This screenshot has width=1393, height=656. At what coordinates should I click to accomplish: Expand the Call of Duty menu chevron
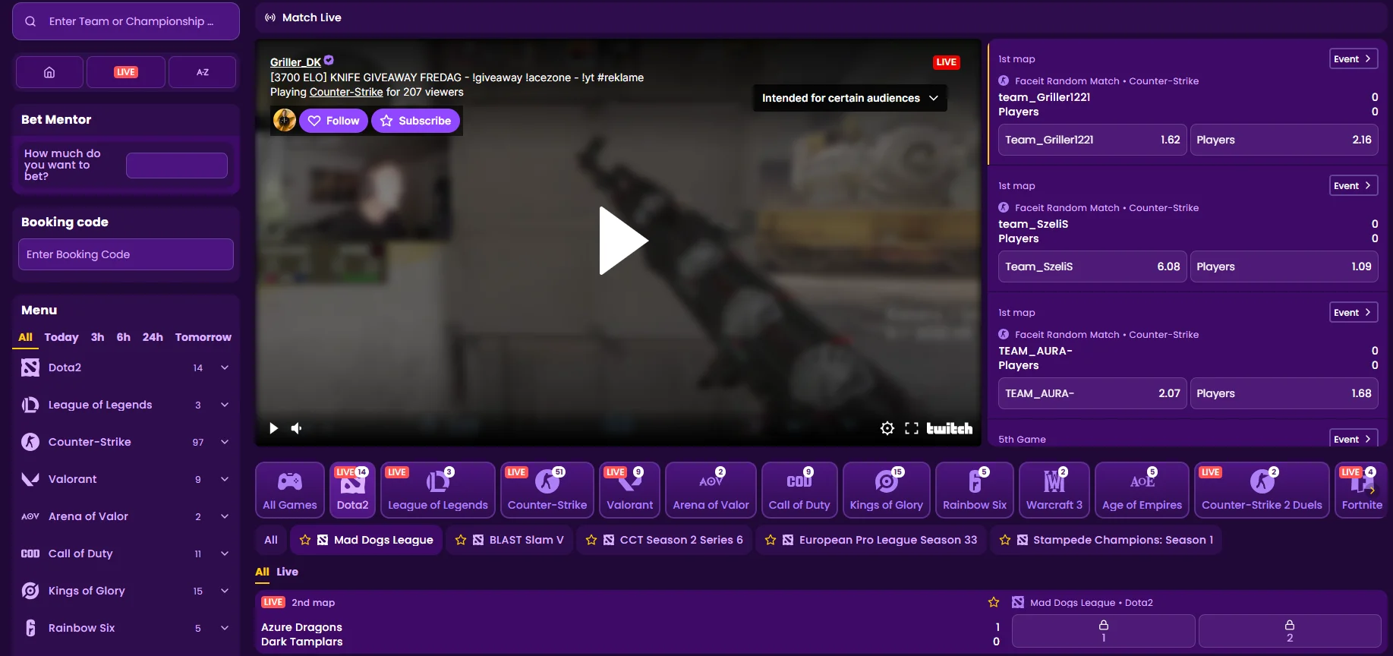point(225,553)
